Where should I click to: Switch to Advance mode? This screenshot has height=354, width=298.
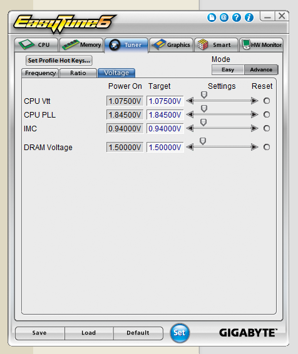pyautogui.click(x=261, y=69)
